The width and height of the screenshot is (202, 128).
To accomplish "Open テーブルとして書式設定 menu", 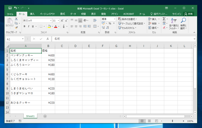I will tap(132, 23).
